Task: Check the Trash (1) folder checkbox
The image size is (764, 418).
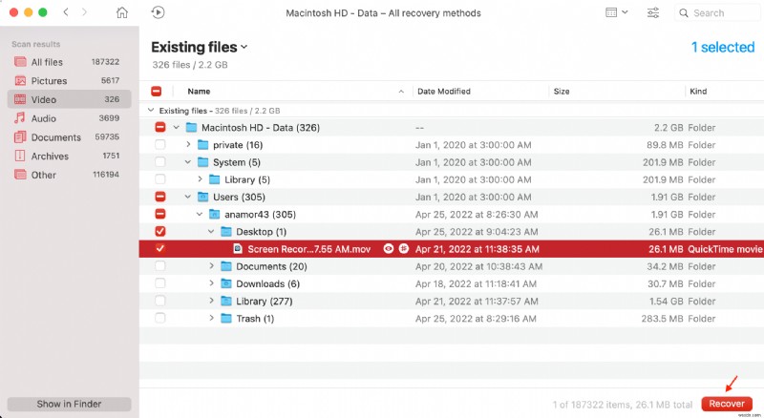Action: (159, 318)
